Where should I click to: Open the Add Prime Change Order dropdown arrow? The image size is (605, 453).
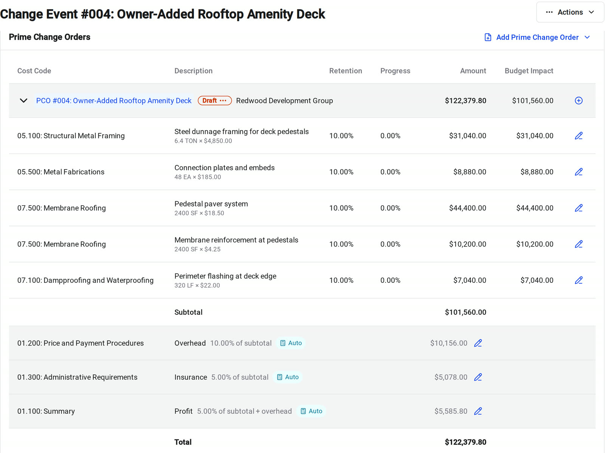[587, 37]
